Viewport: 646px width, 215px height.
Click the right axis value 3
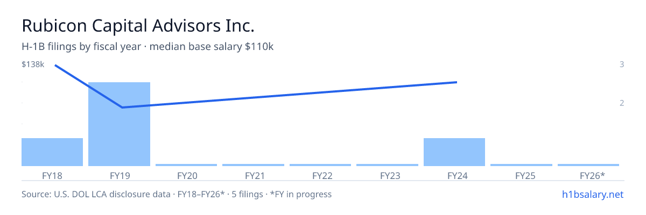(622, 64)
